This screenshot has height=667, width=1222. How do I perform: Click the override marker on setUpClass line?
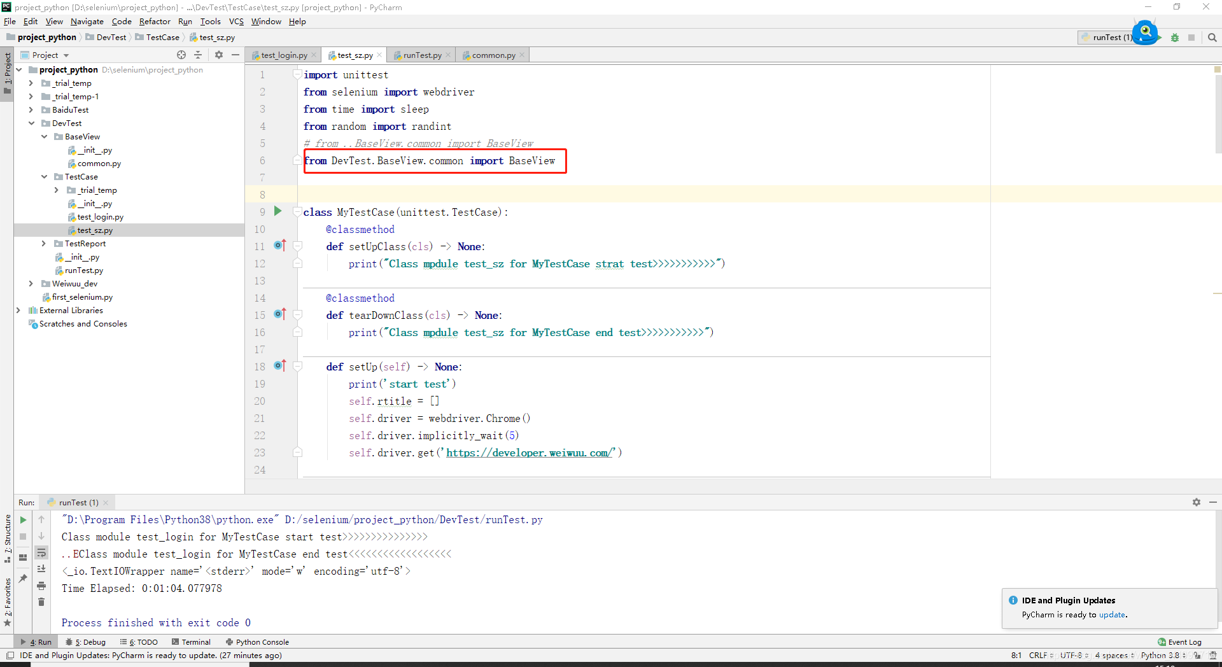pos(280,246)
